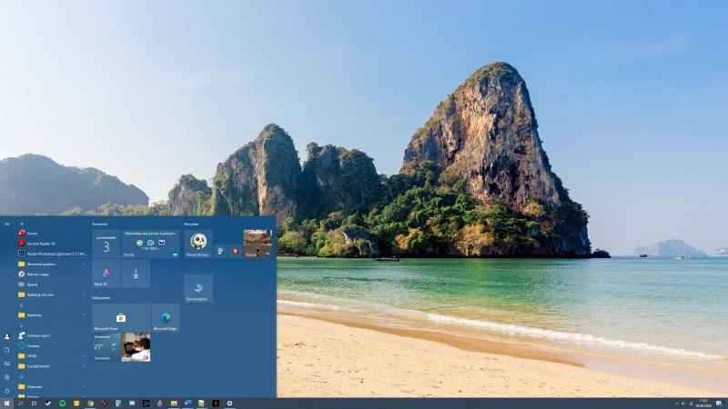Expand the Start menu hamburger navigation
Image resolution: width=728 pixels, height=409 pixels.
[7, 223]
